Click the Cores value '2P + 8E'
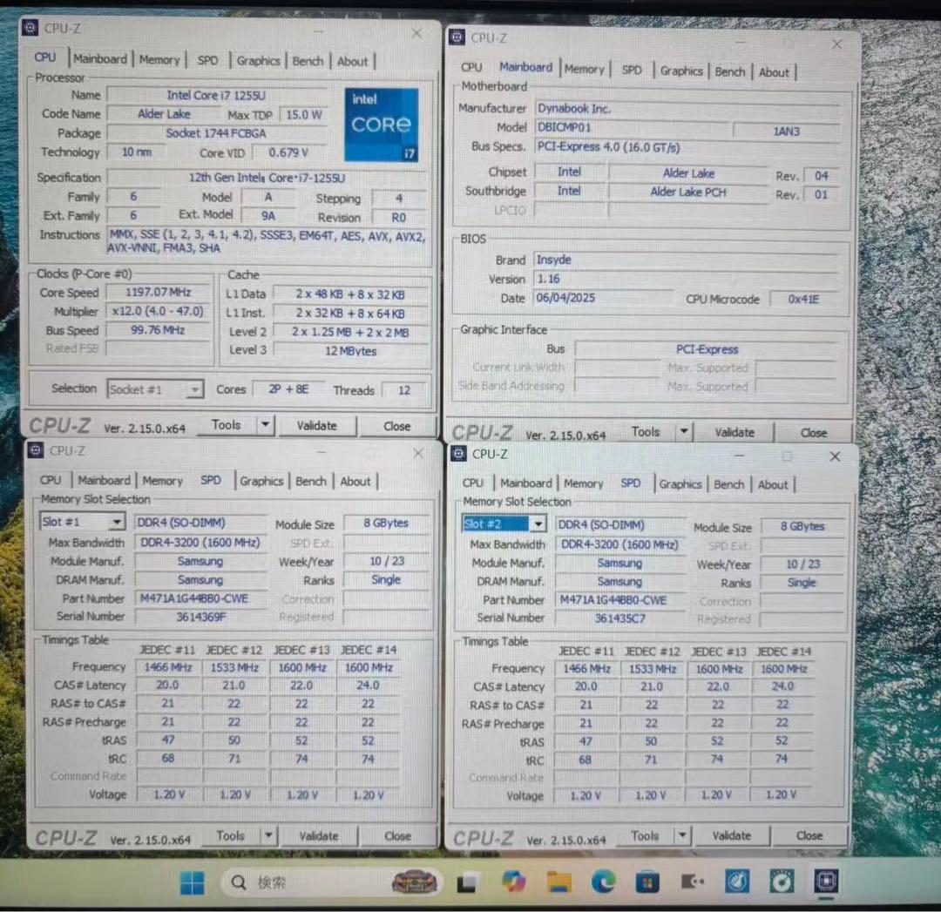 (x=288, y=389)
